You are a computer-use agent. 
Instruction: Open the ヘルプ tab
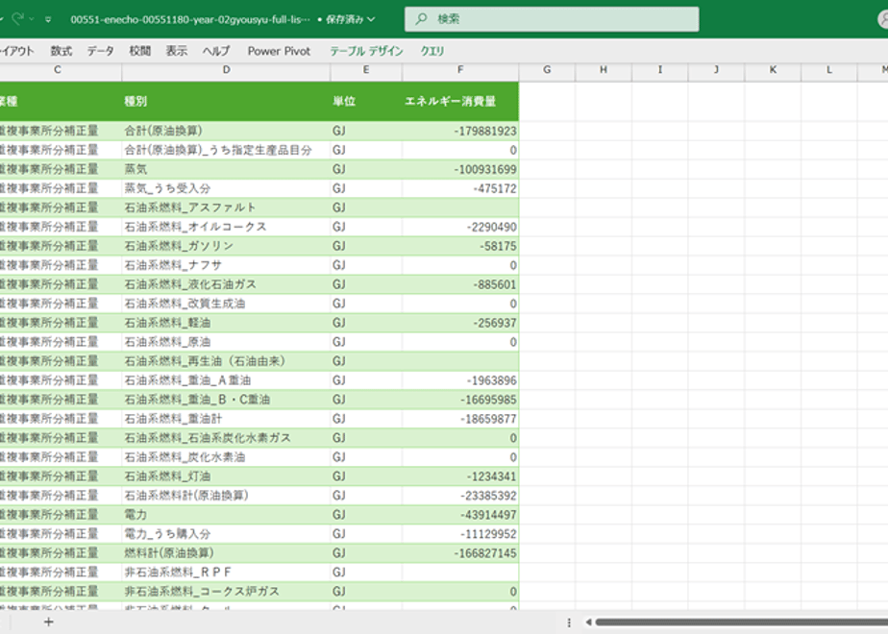[216, 51]
